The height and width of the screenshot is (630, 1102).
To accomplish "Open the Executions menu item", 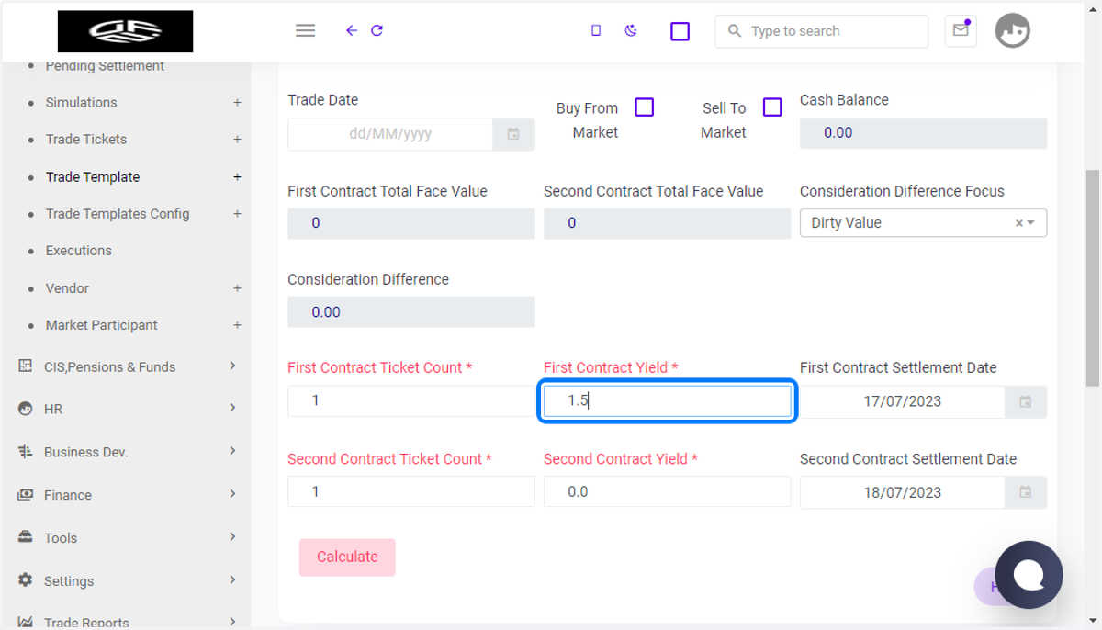I will 79,251.
